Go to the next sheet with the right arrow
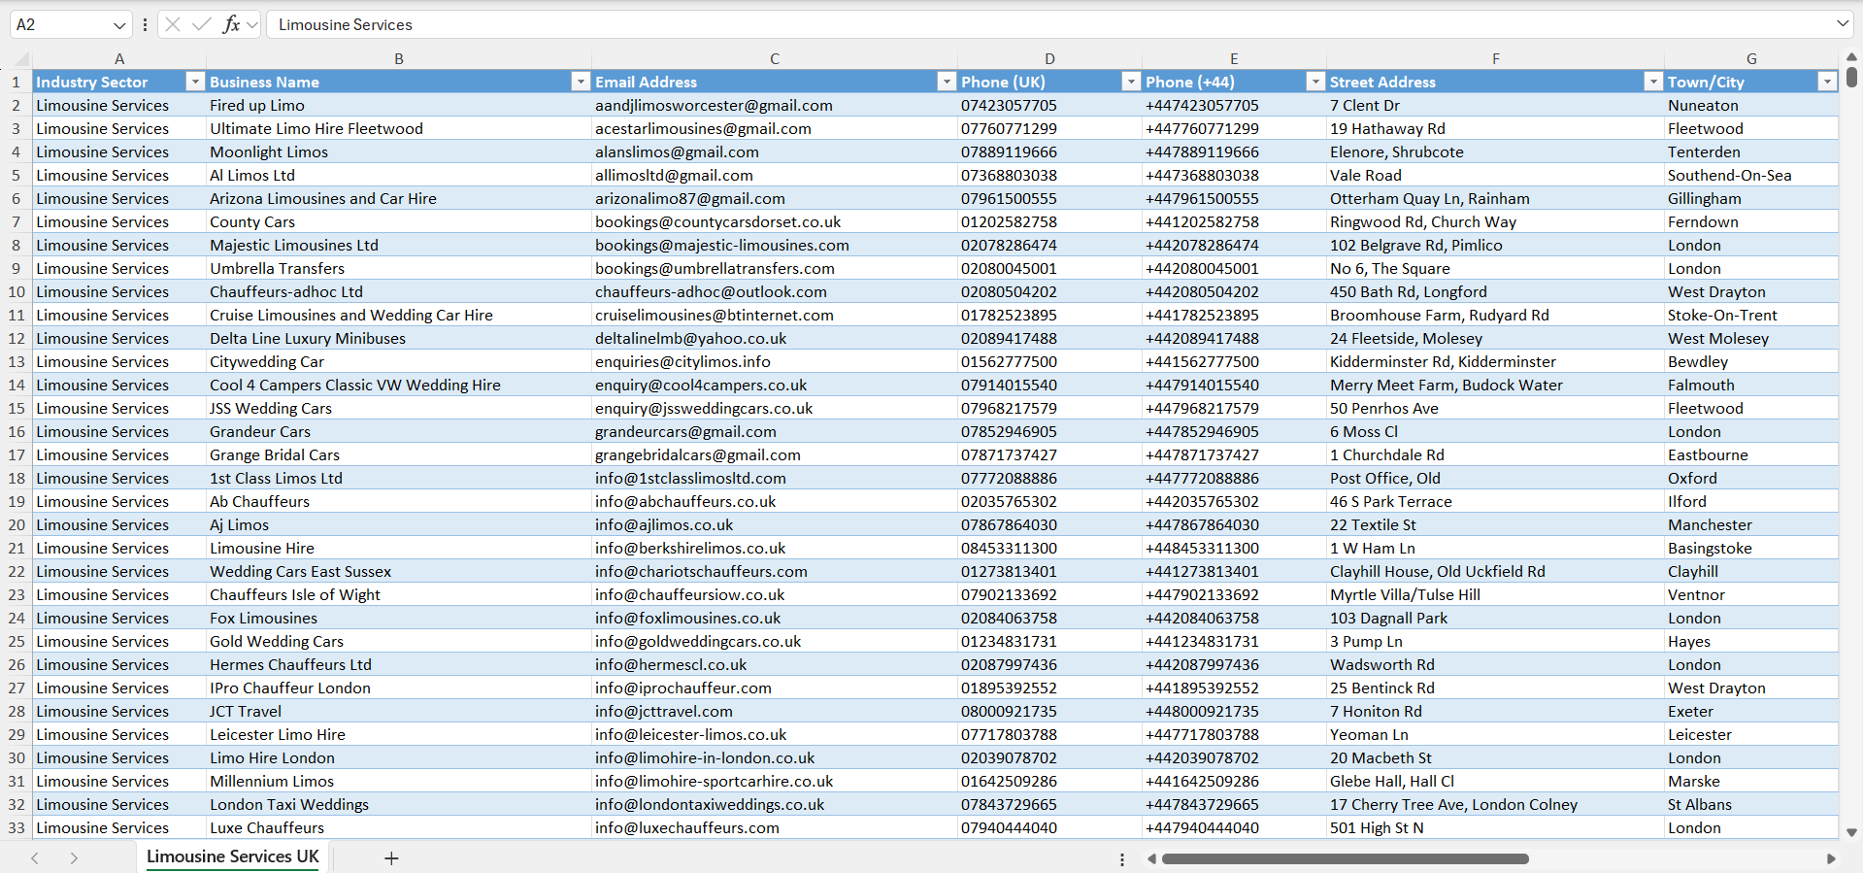This screenshot has height=873, width=1863. [74, 858]
